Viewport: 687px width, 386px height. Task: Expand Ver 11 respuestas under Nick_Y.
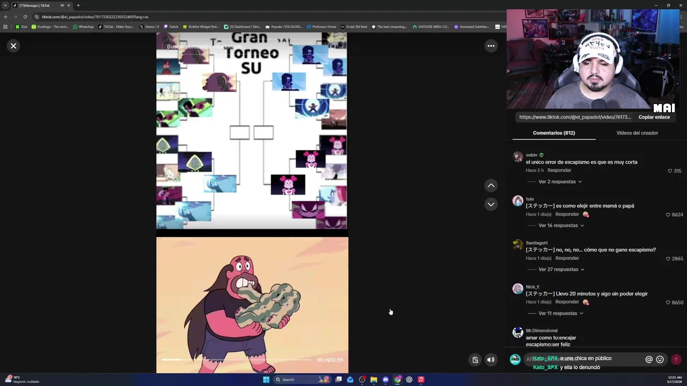click(x=560, y=314)
